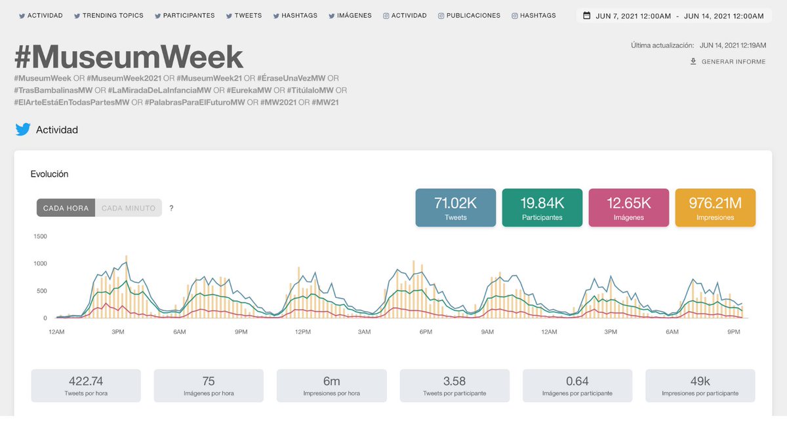Click the Twitter bird logo above Evolución panel
This screenshot has width=787, height=442.
pos(22,130)
